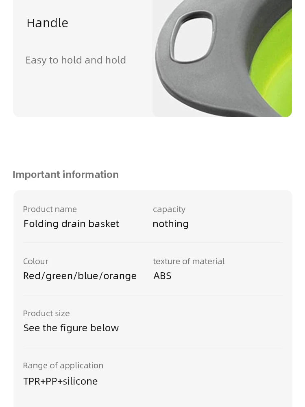Click the divider line beneath the Product size row
The width and height of the screenshot is (305, 407).
coord(153,348)
